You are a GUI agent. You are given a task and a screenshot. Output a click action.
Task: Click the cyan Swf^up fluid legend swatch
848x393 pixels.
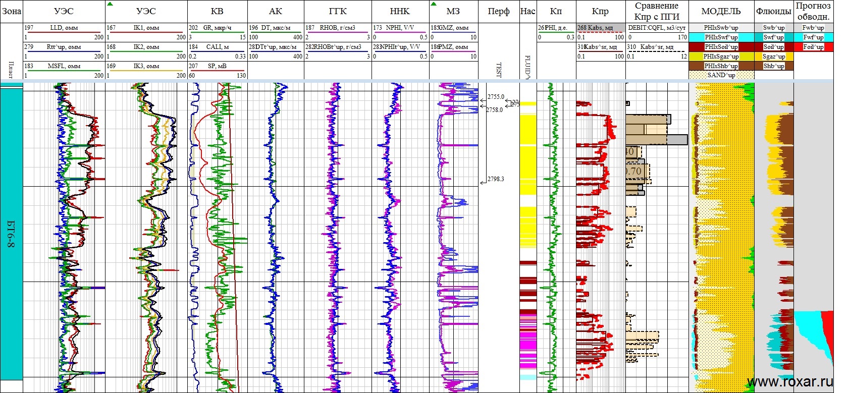pos(774,37)
